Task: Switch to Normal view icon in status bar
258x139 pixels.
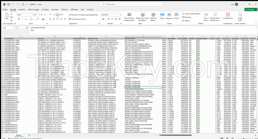Action: coord(222,138)
